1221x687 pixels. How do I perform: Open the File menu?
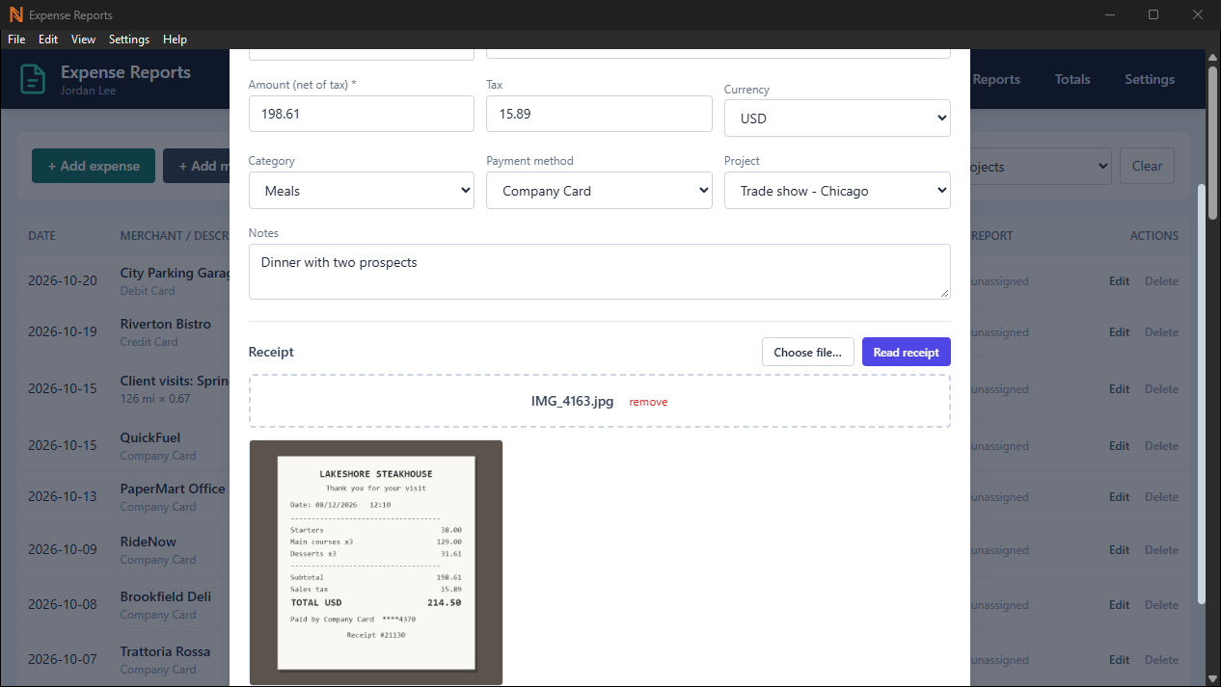coord(16,40)
